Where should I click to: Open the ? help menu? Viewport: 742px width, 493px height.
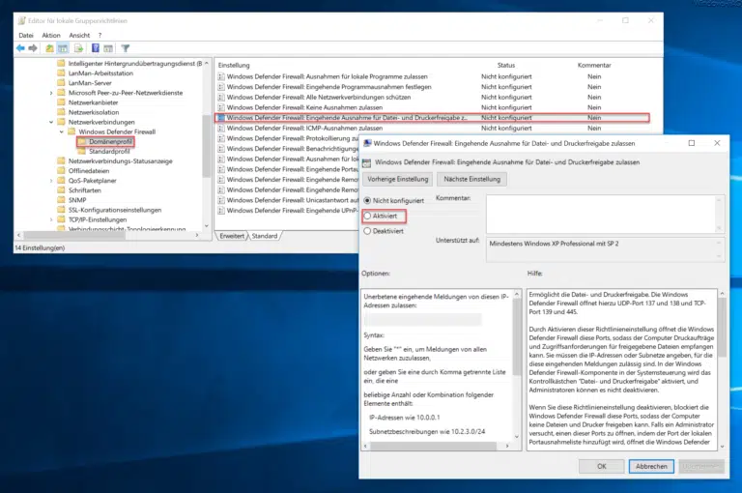100,35
